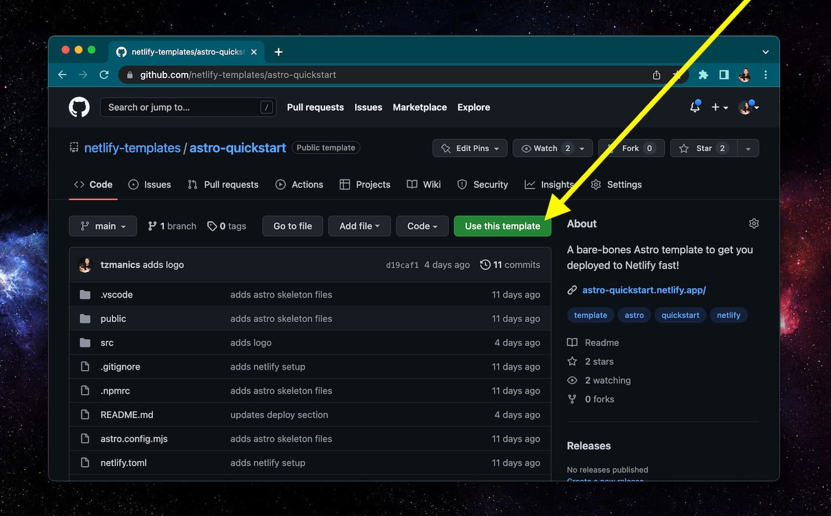Click the Go to file button
The width and height of the screenshot is (831, 516).
click(x=293, y=226)
